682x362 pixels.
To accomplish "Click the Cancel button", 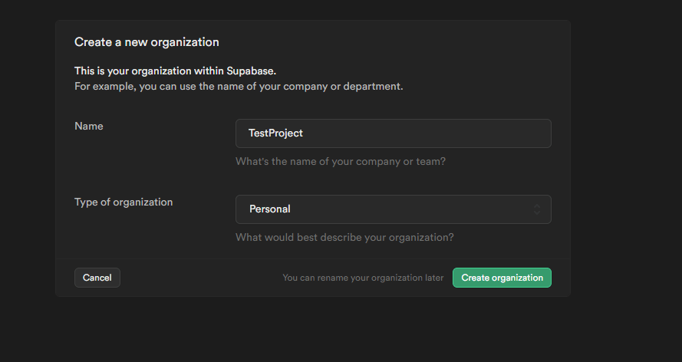I will 97,278.
